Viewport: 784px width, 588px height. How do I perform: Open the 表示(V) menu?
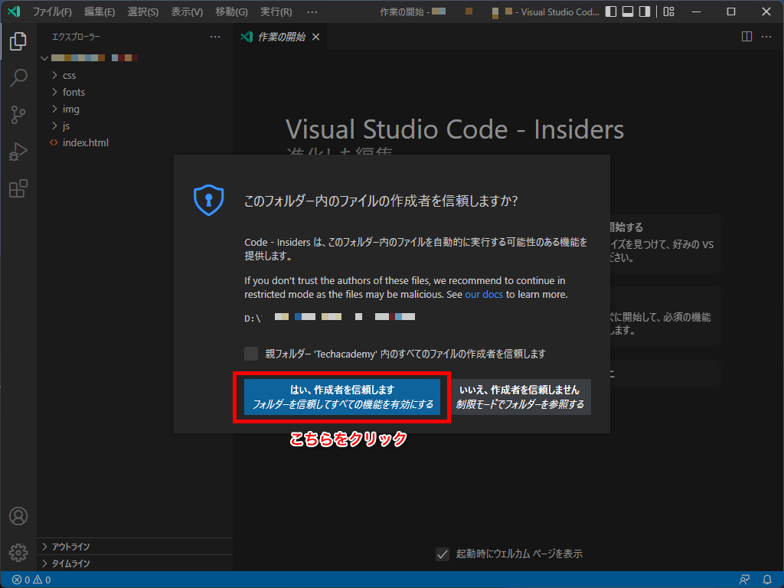pyautogui.click(x=187, y=11)
